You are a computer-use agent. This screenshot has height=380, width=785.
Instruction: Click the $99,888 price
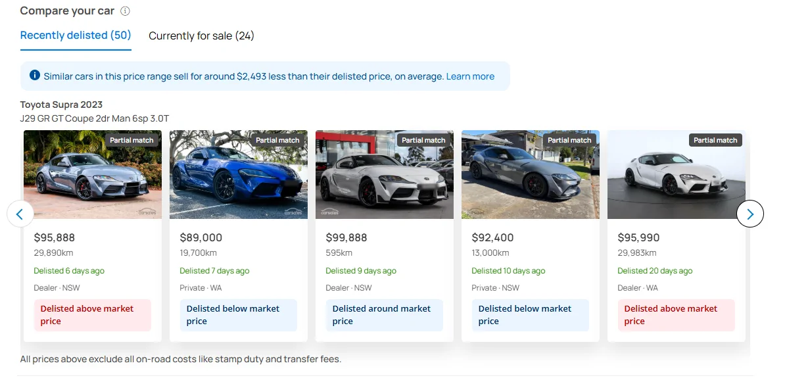346,237
